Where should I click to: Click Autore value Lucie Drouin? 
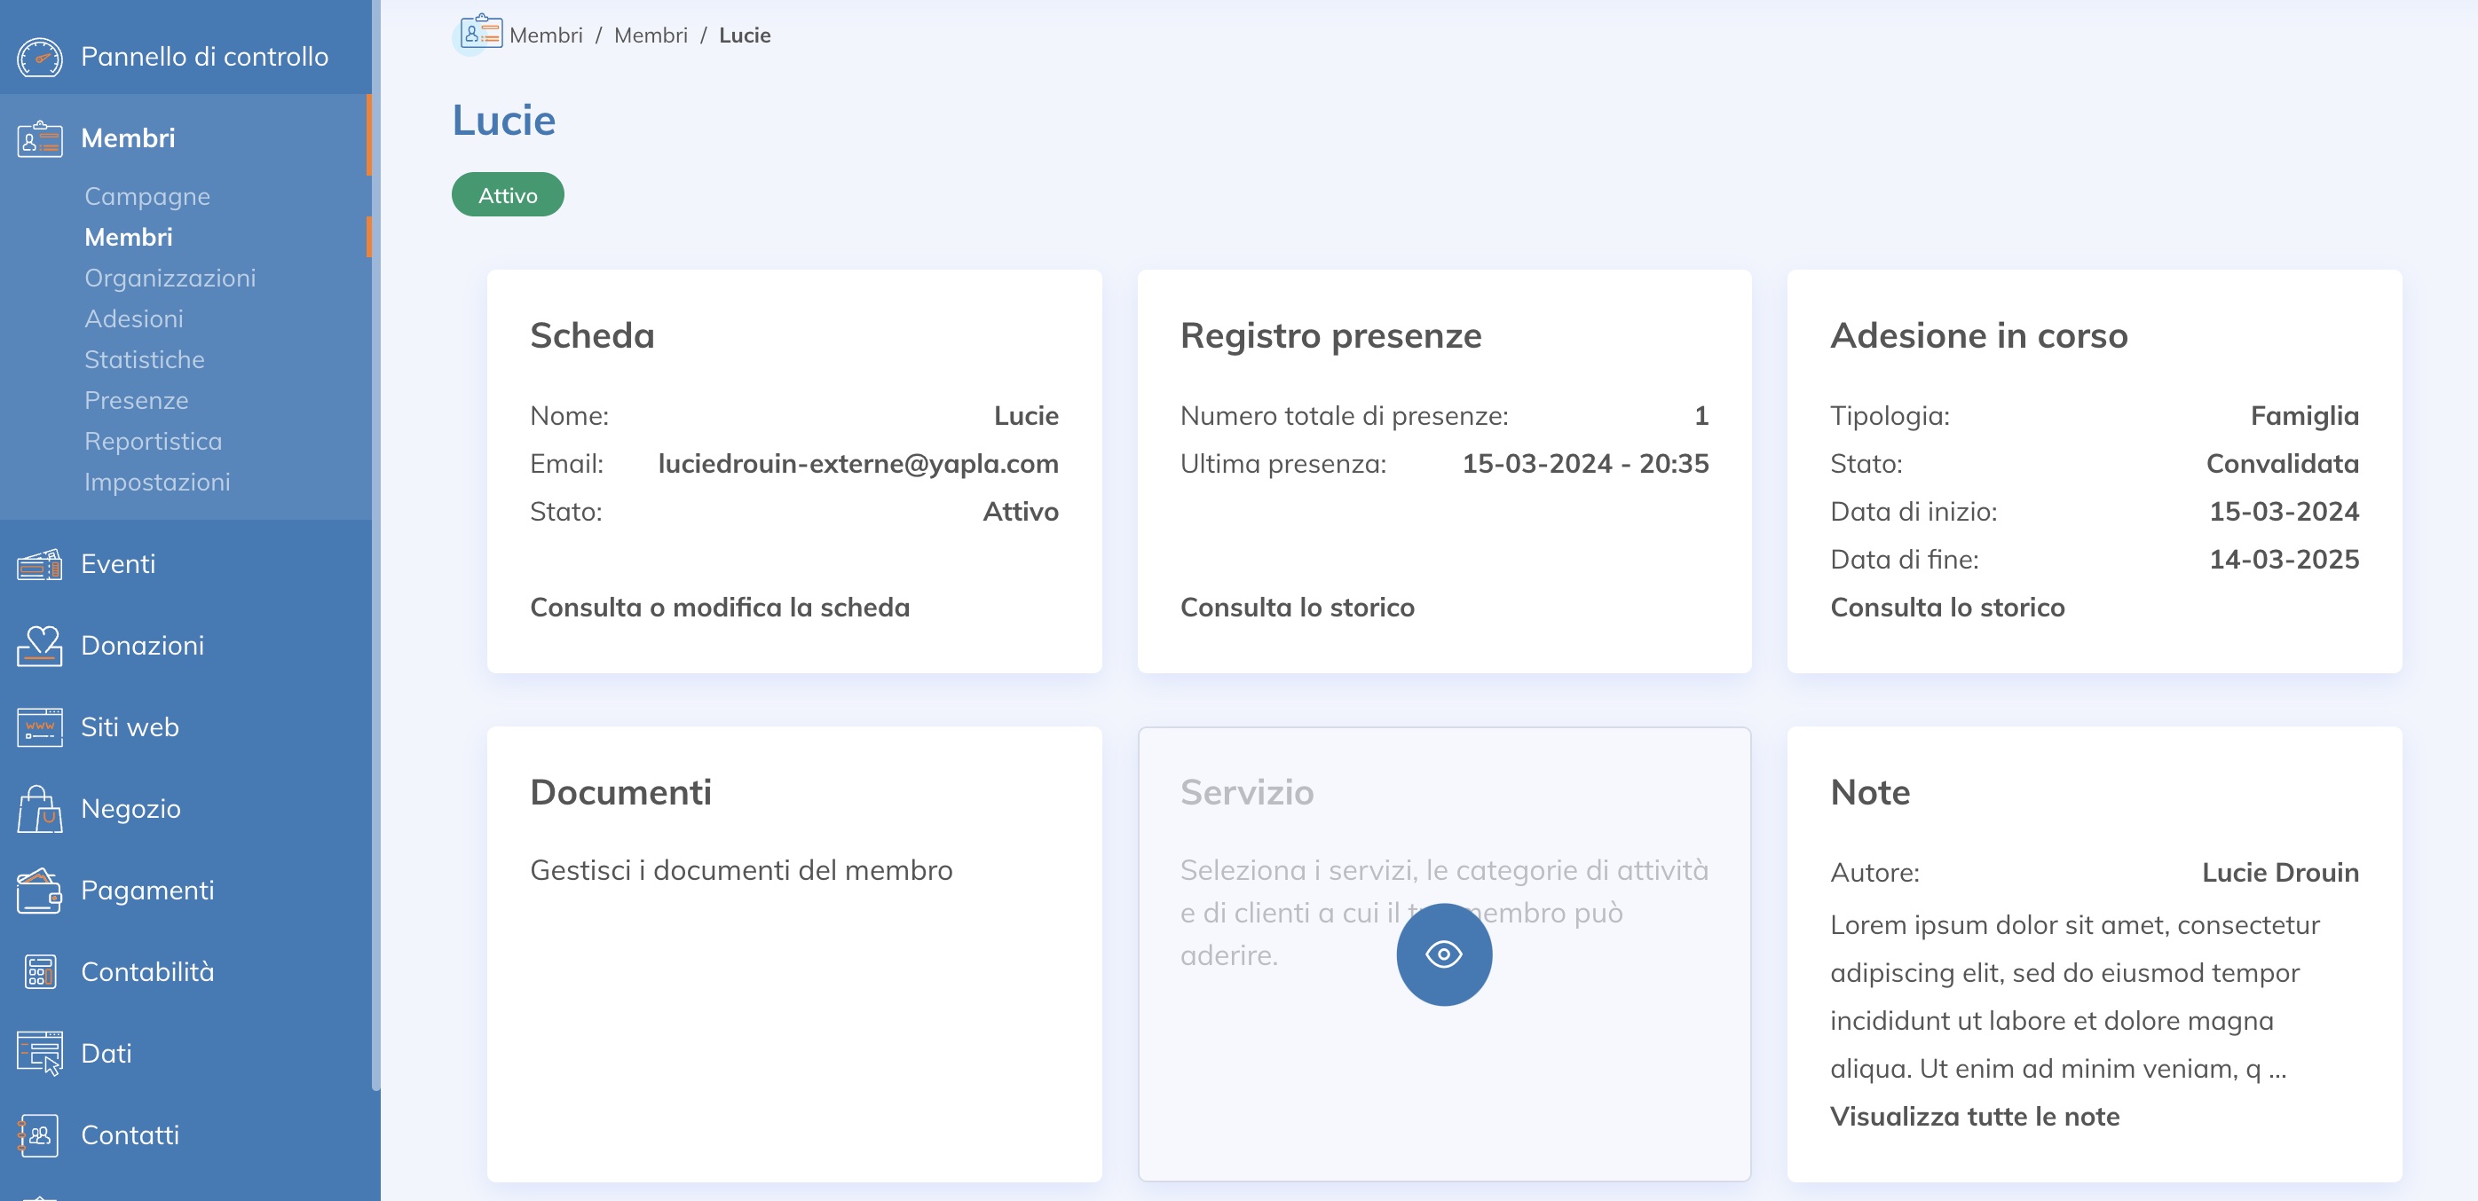[2280, 873]
